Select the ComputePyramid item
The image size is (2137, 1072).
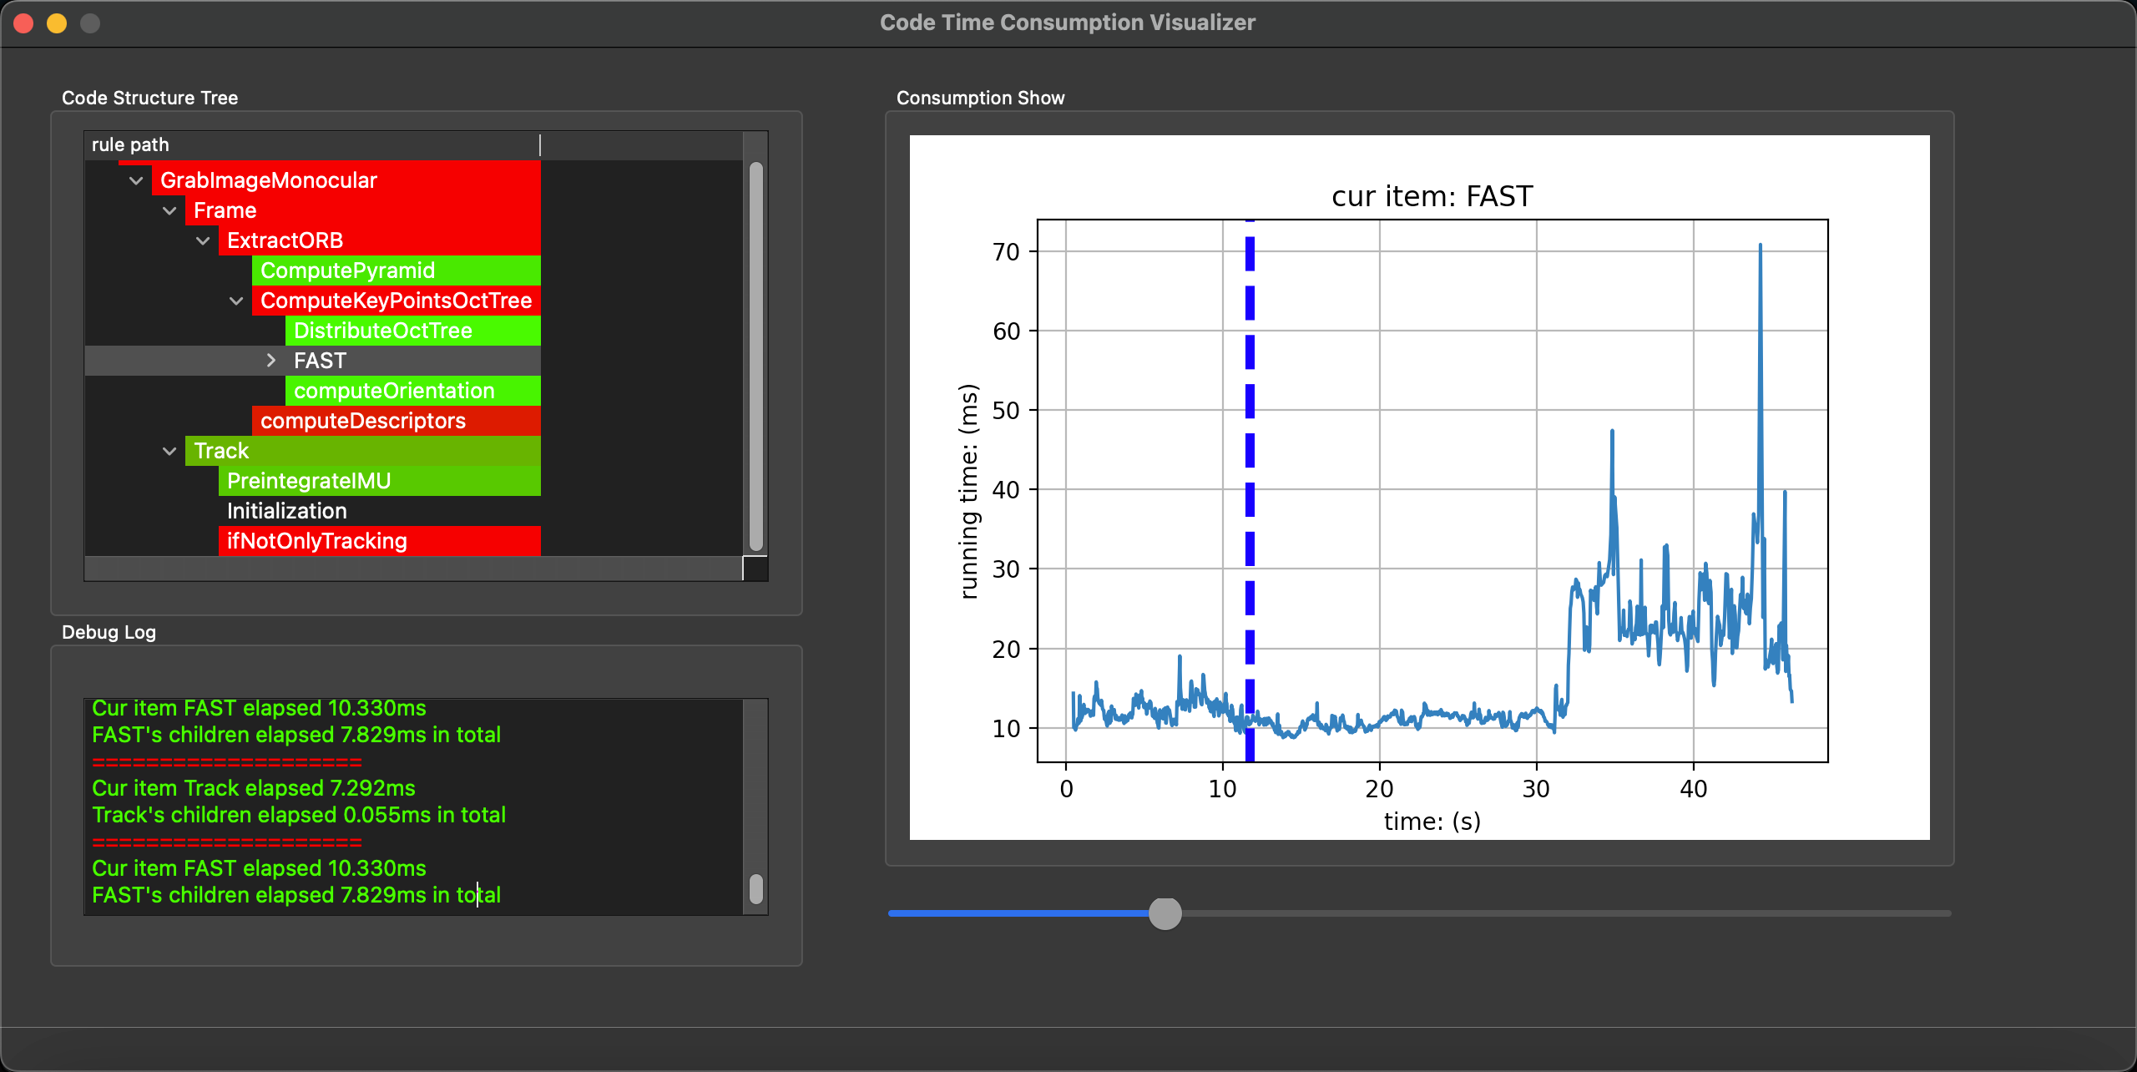point(397,271)
